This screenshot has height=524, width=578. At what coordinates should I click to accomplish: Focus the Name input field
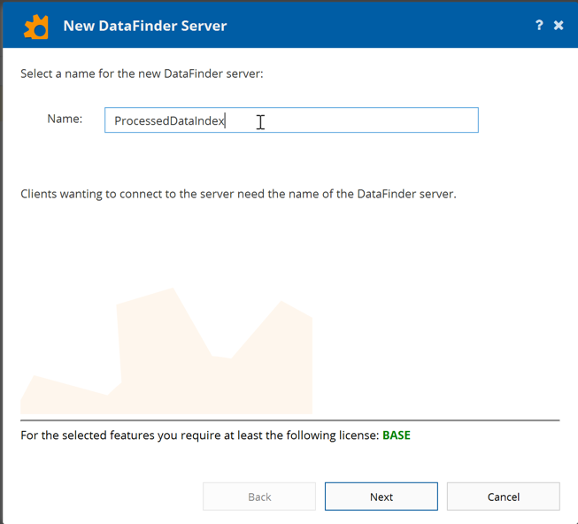tap(354, 120)
